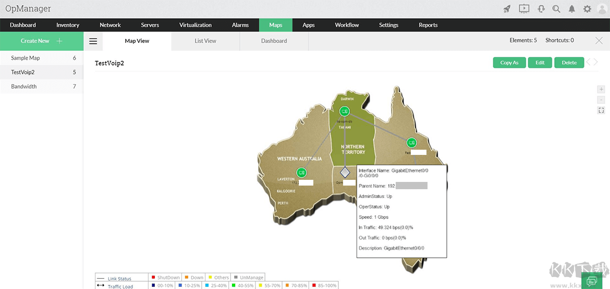
Task: Click the rocket quick-start icon
Action: [x=507, y=9]
